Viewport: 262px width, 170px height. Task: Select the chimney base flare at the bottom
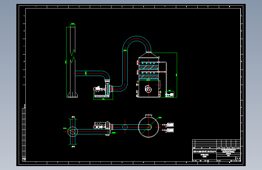click(x=73, y=95)
